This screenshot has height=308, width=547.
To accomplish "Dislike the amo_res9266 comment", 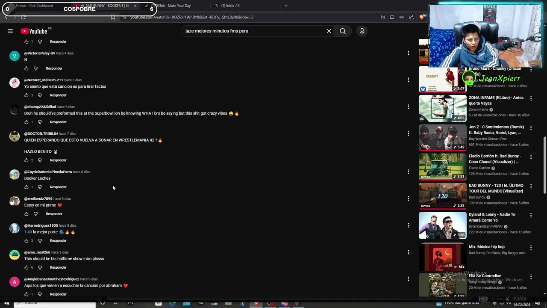I will pos(40,267).
